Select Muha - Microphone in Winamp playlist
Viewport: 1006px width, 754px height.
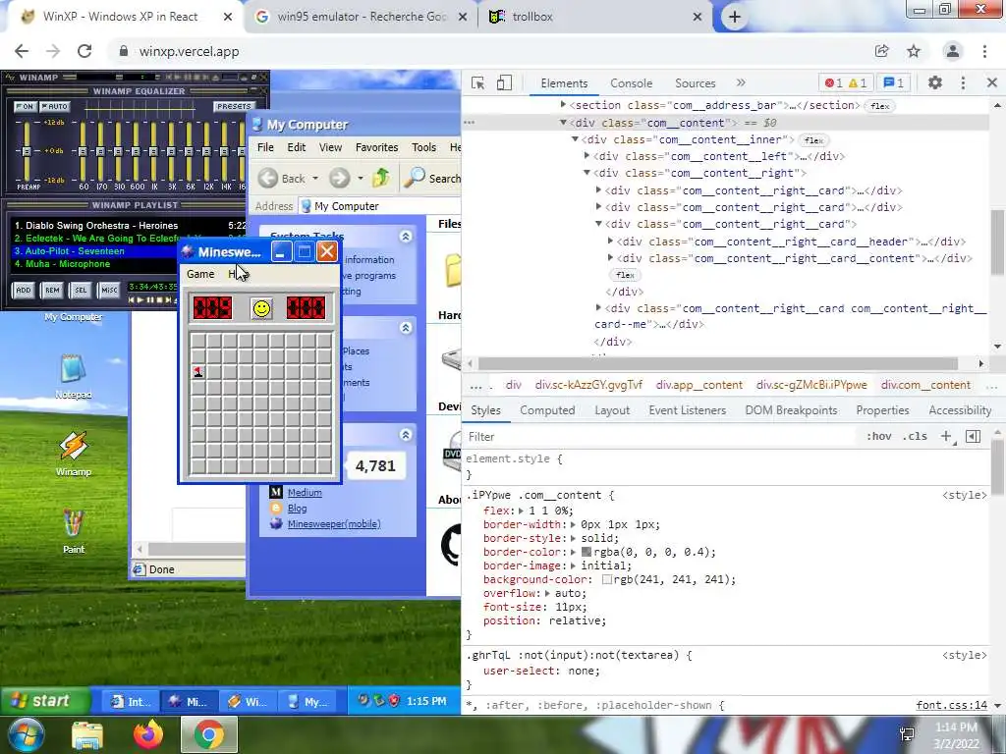[x=63, y=264]
